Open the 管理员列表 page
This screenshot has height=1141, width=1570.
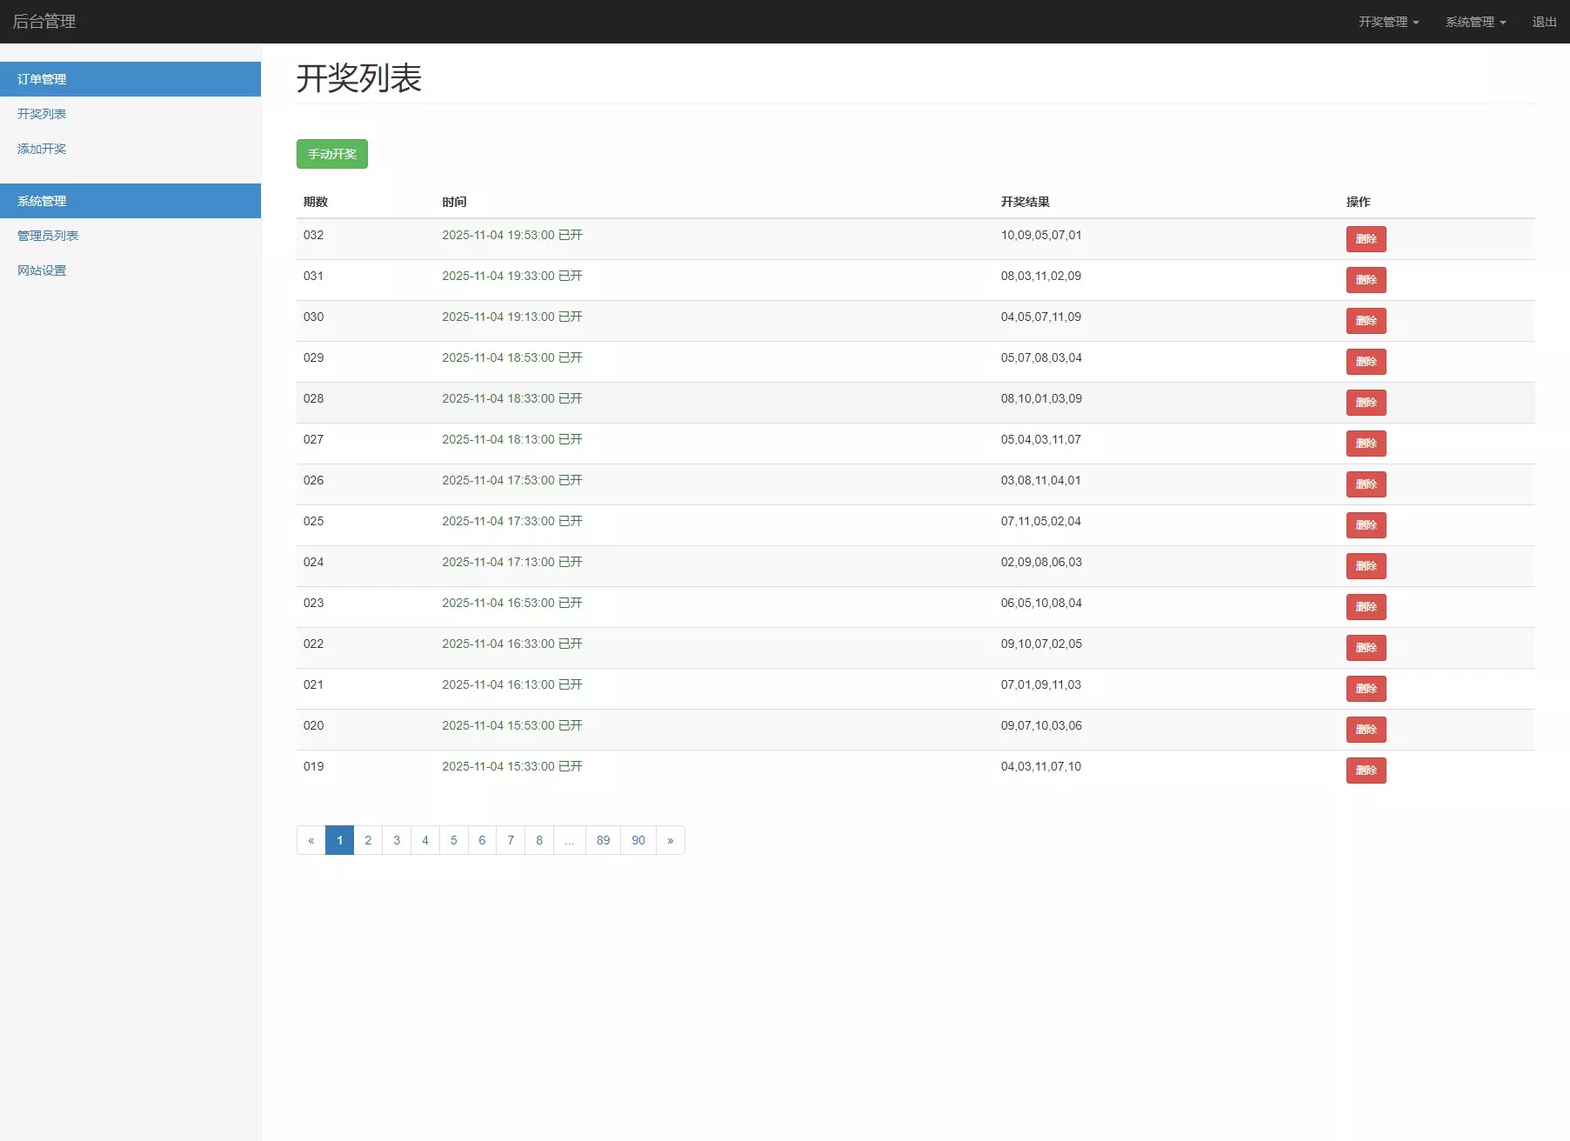pyautogui.click(x=47, y=235)
